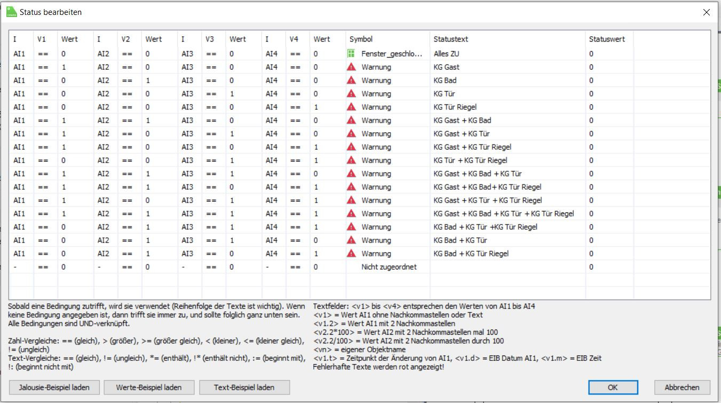Select status text 'KG Gast + KG Tür'
This screenshot has height=403, width=721.
click(462, 134)
